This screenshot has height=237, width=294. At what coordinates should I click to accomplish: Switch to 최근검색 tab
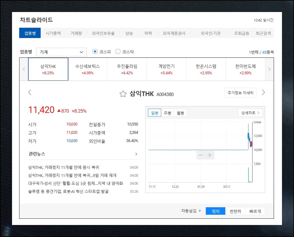(263, 33)
